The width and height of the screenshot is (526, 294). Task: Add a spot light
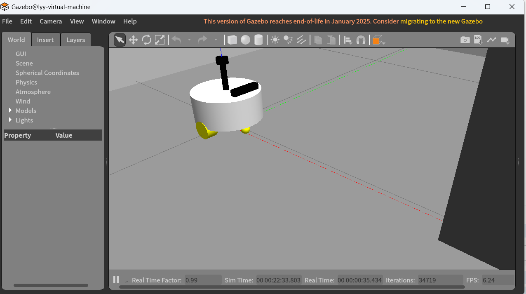288,40
